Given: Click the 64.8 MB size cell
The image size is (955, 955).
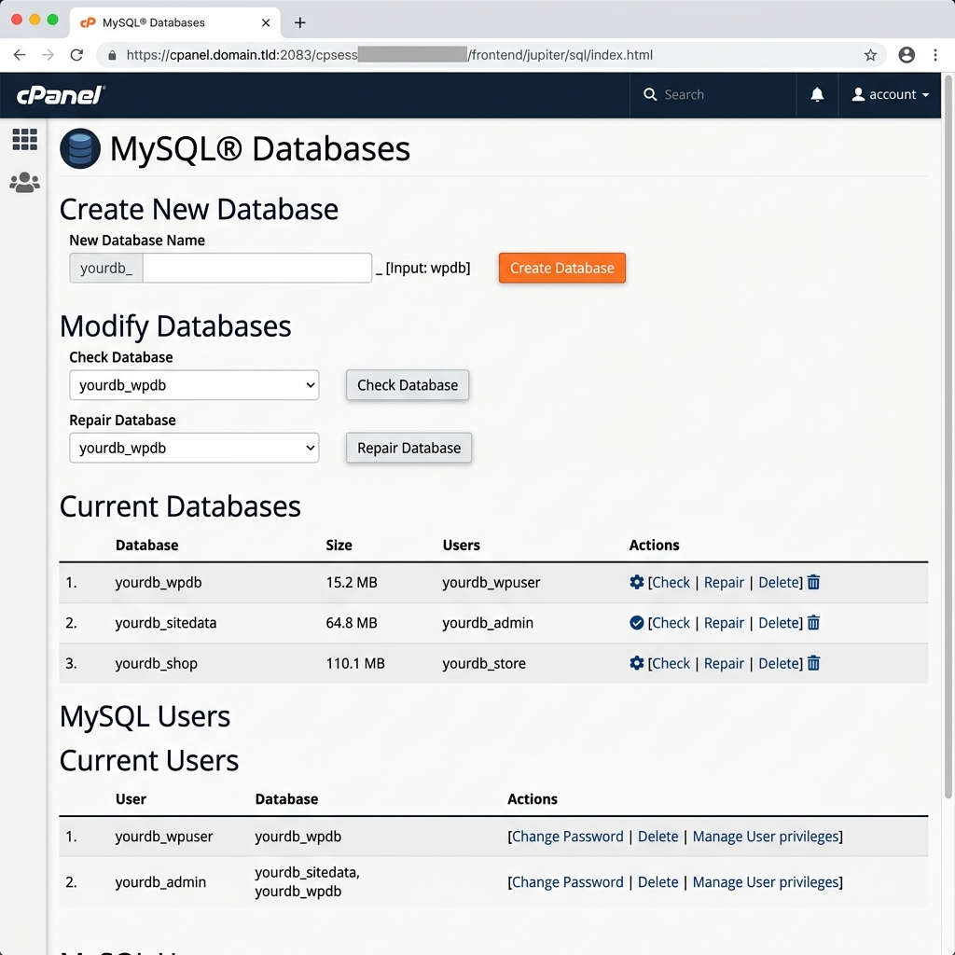Looking at the screenshot, I should click(352, 622).
